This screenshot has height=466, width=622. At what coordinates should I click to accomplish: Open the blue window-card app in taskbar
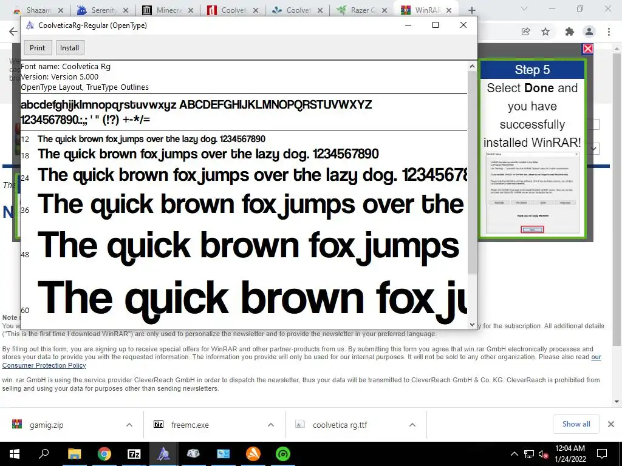[x=224, y=454]
